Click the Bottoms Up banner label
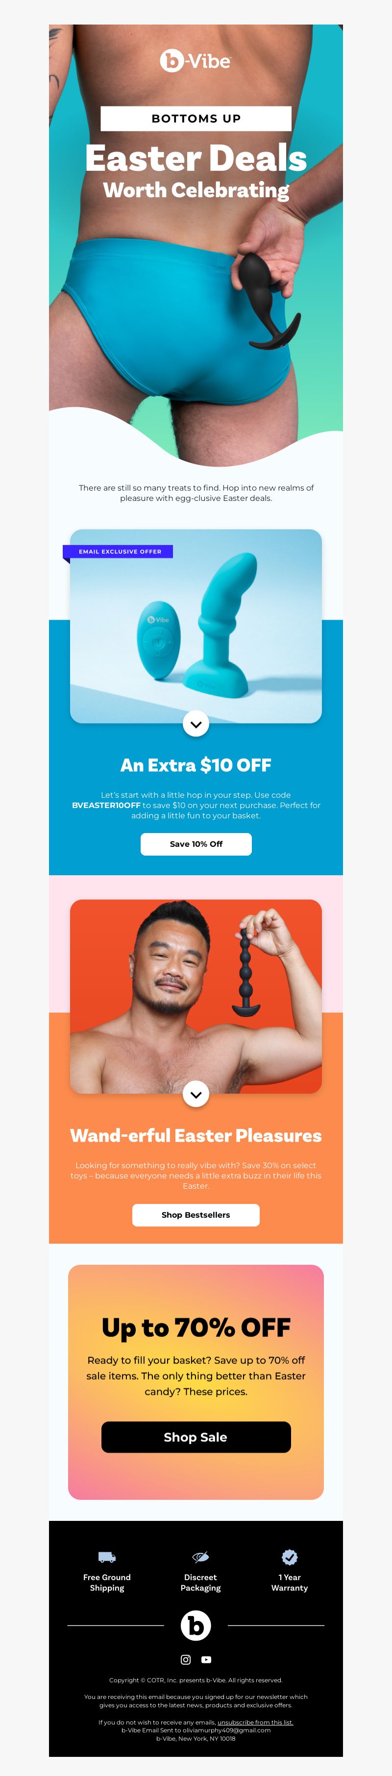392x1776 pixels. click(x=196, y=119)
